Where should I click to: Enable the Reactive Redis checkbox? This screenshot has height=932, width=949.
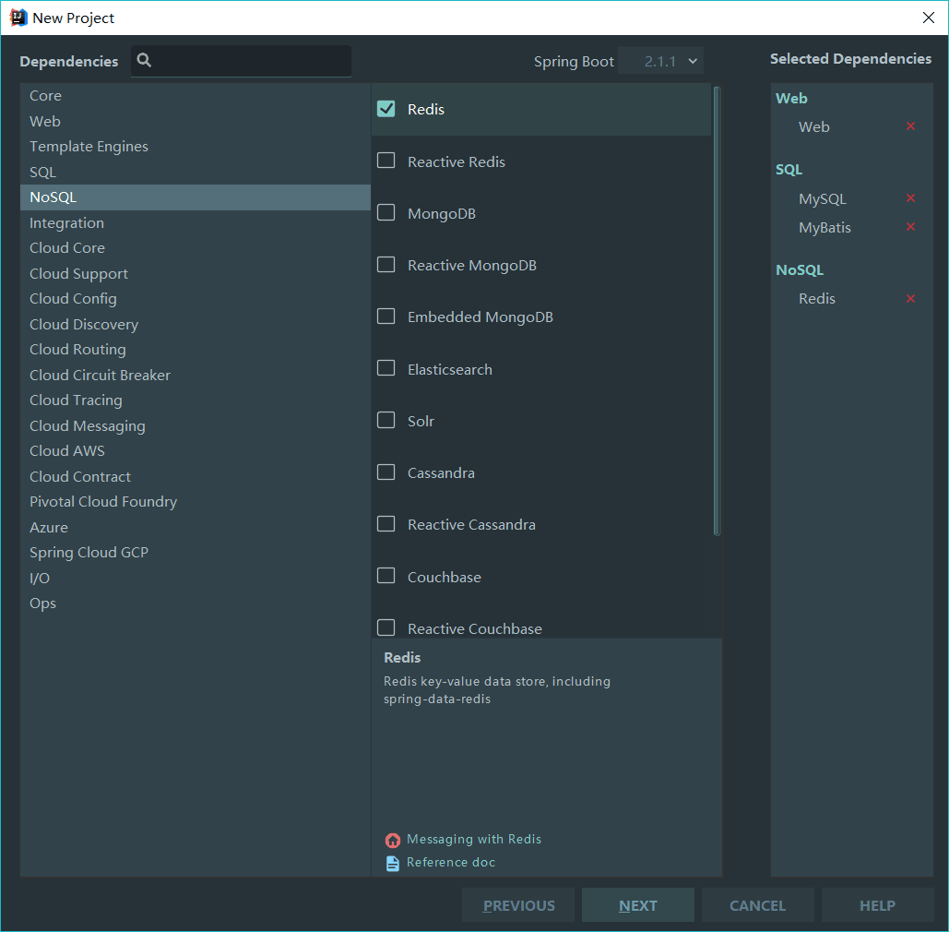386,161
